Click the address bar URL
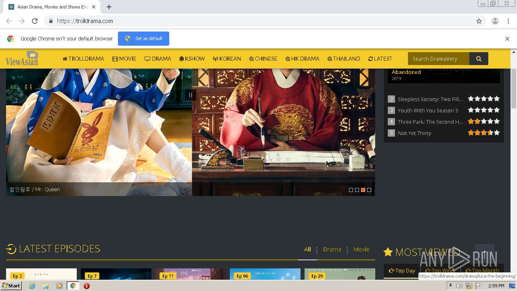 click(x=85, y=21)
